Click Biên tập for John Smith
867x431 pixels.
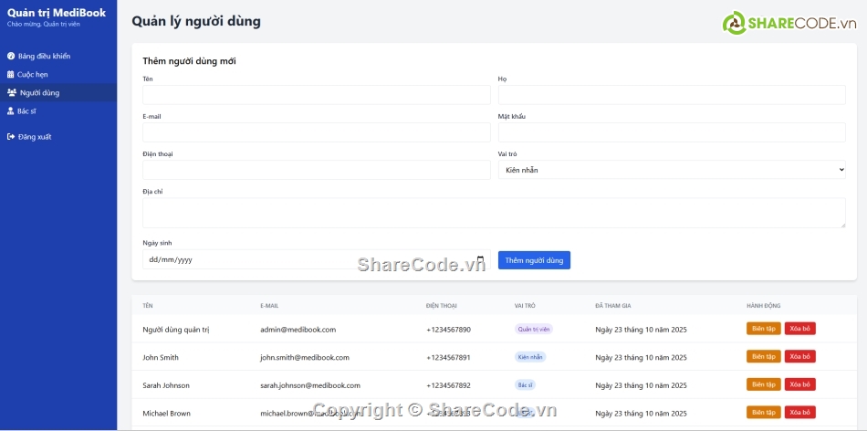pos(763,357)
